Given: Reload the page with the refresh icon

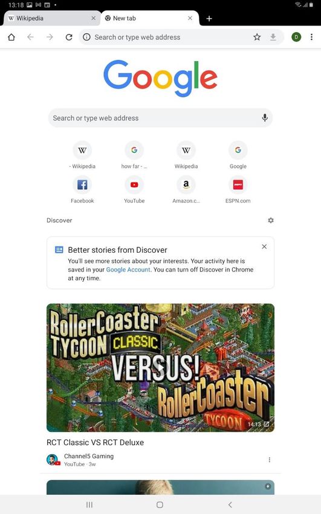Looking at the screenshot, I should click(x=69, y=37).
